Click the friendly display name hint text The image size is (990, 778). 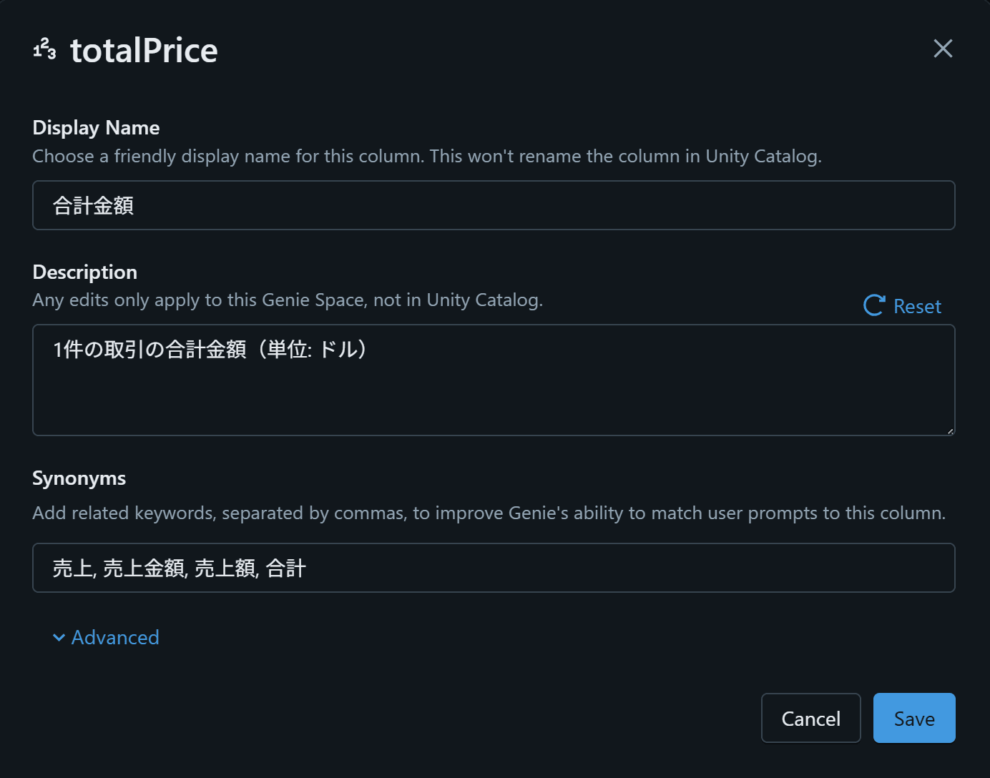[426, 157]
